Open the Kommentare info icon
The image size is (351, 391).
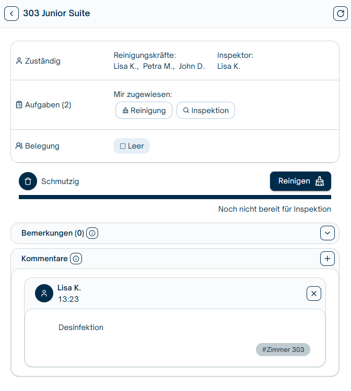coord(76,259)
